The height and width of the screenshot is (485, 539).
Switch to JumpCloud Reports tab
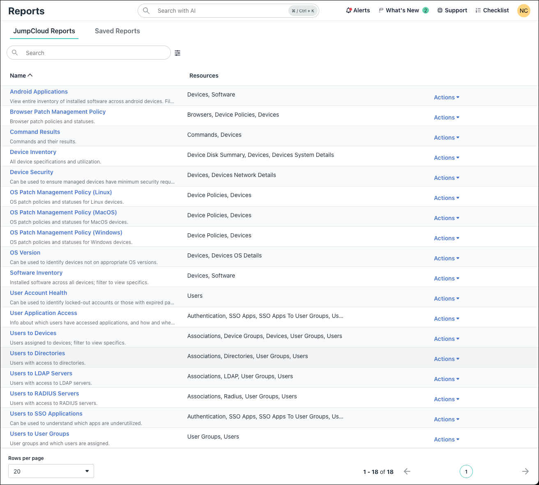44,31
